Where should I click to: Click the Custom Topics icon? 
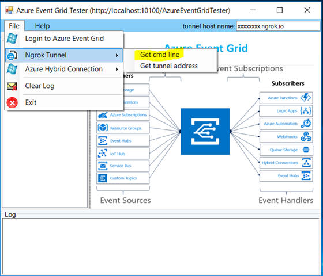coord(103,178)
